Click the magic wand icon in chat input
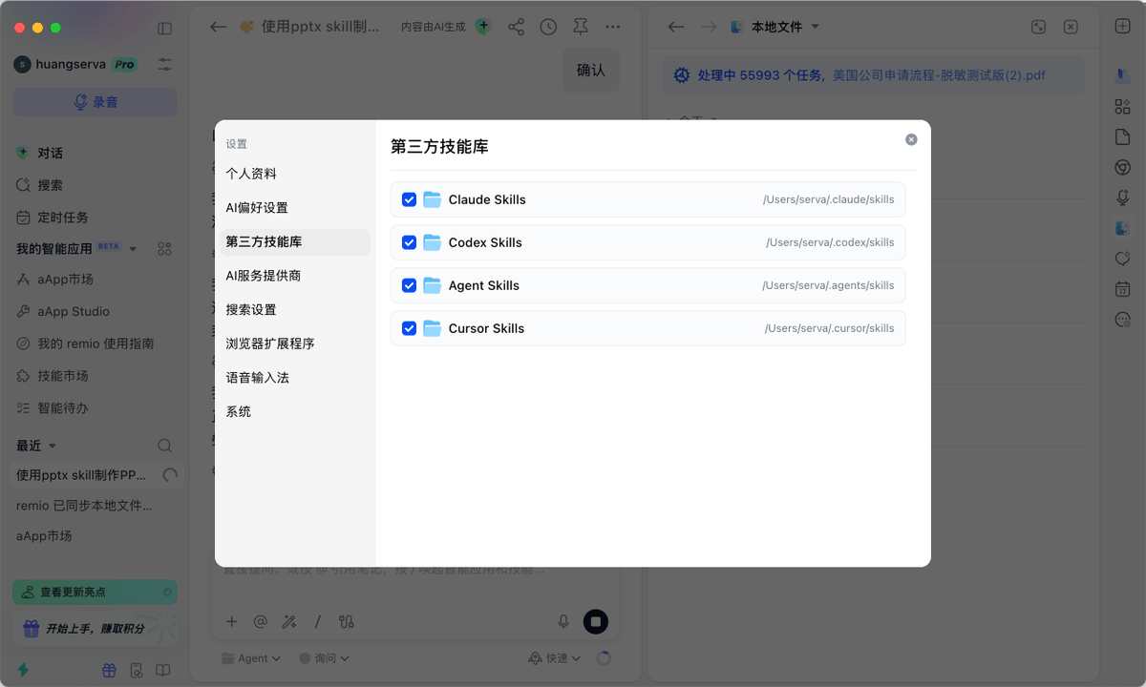Viewport: 1146px width, 687px height. coord(288,622)
